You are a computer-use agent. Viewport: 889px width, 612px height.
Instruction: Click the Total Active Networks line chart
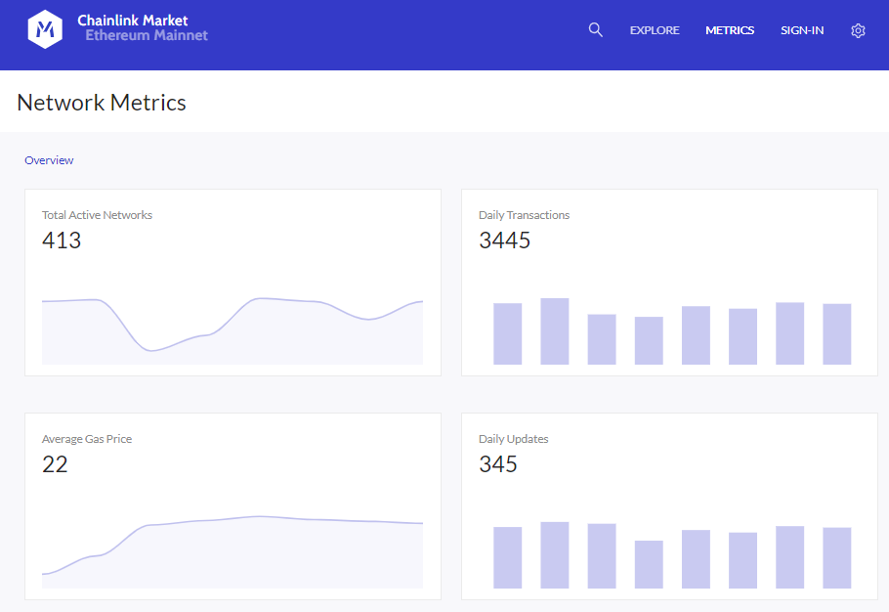pyautogui.click(x=233, y=330)
